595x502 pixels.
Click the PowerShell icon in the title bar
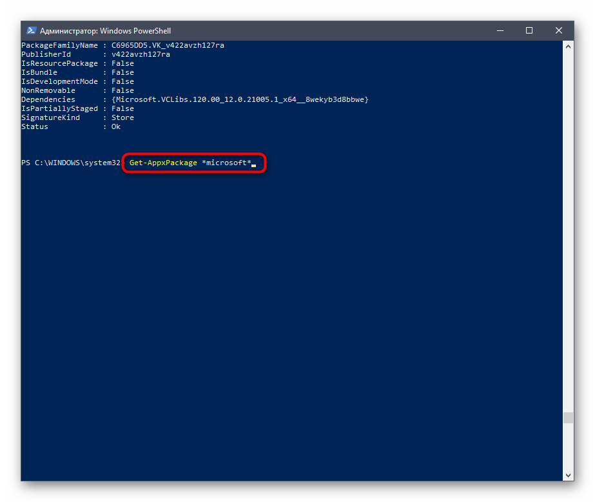point(31,30)
